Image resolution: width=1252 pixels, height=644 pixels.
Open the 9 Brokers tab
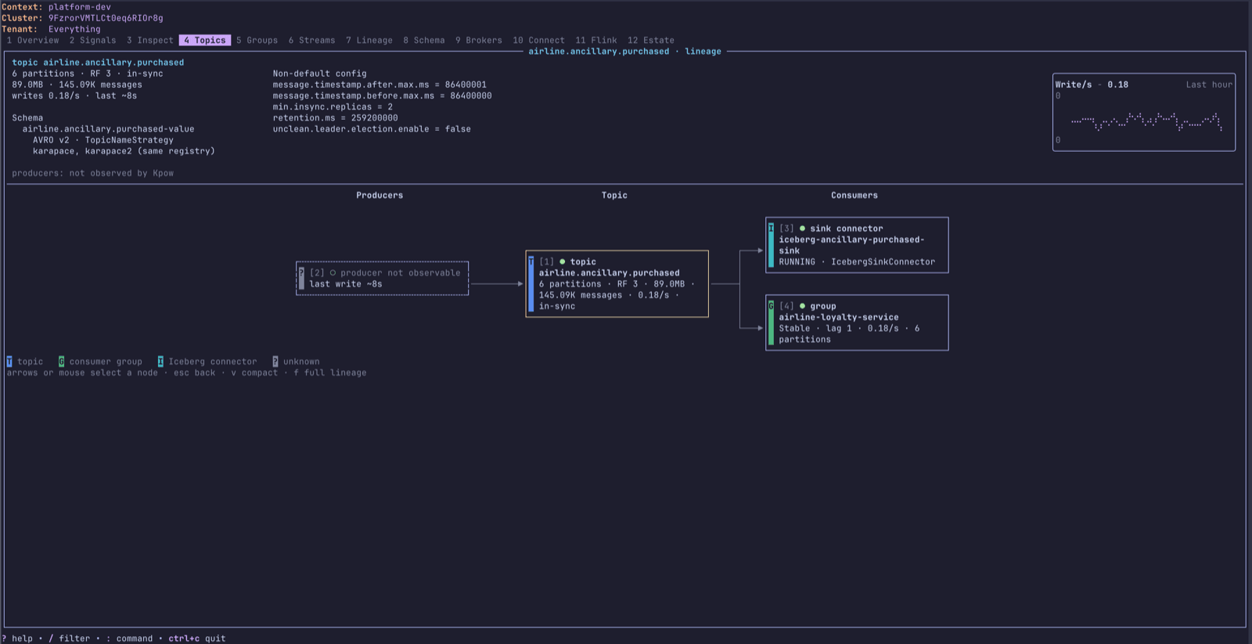point(479,41)
